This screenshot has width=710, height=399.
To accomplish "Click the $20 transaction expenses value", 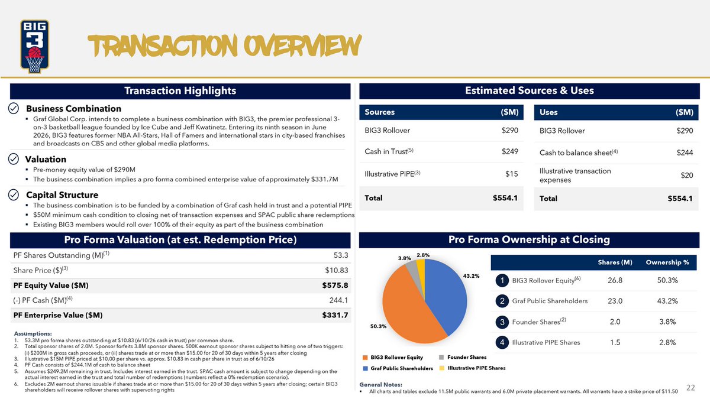I will click(x=686, y=176).
